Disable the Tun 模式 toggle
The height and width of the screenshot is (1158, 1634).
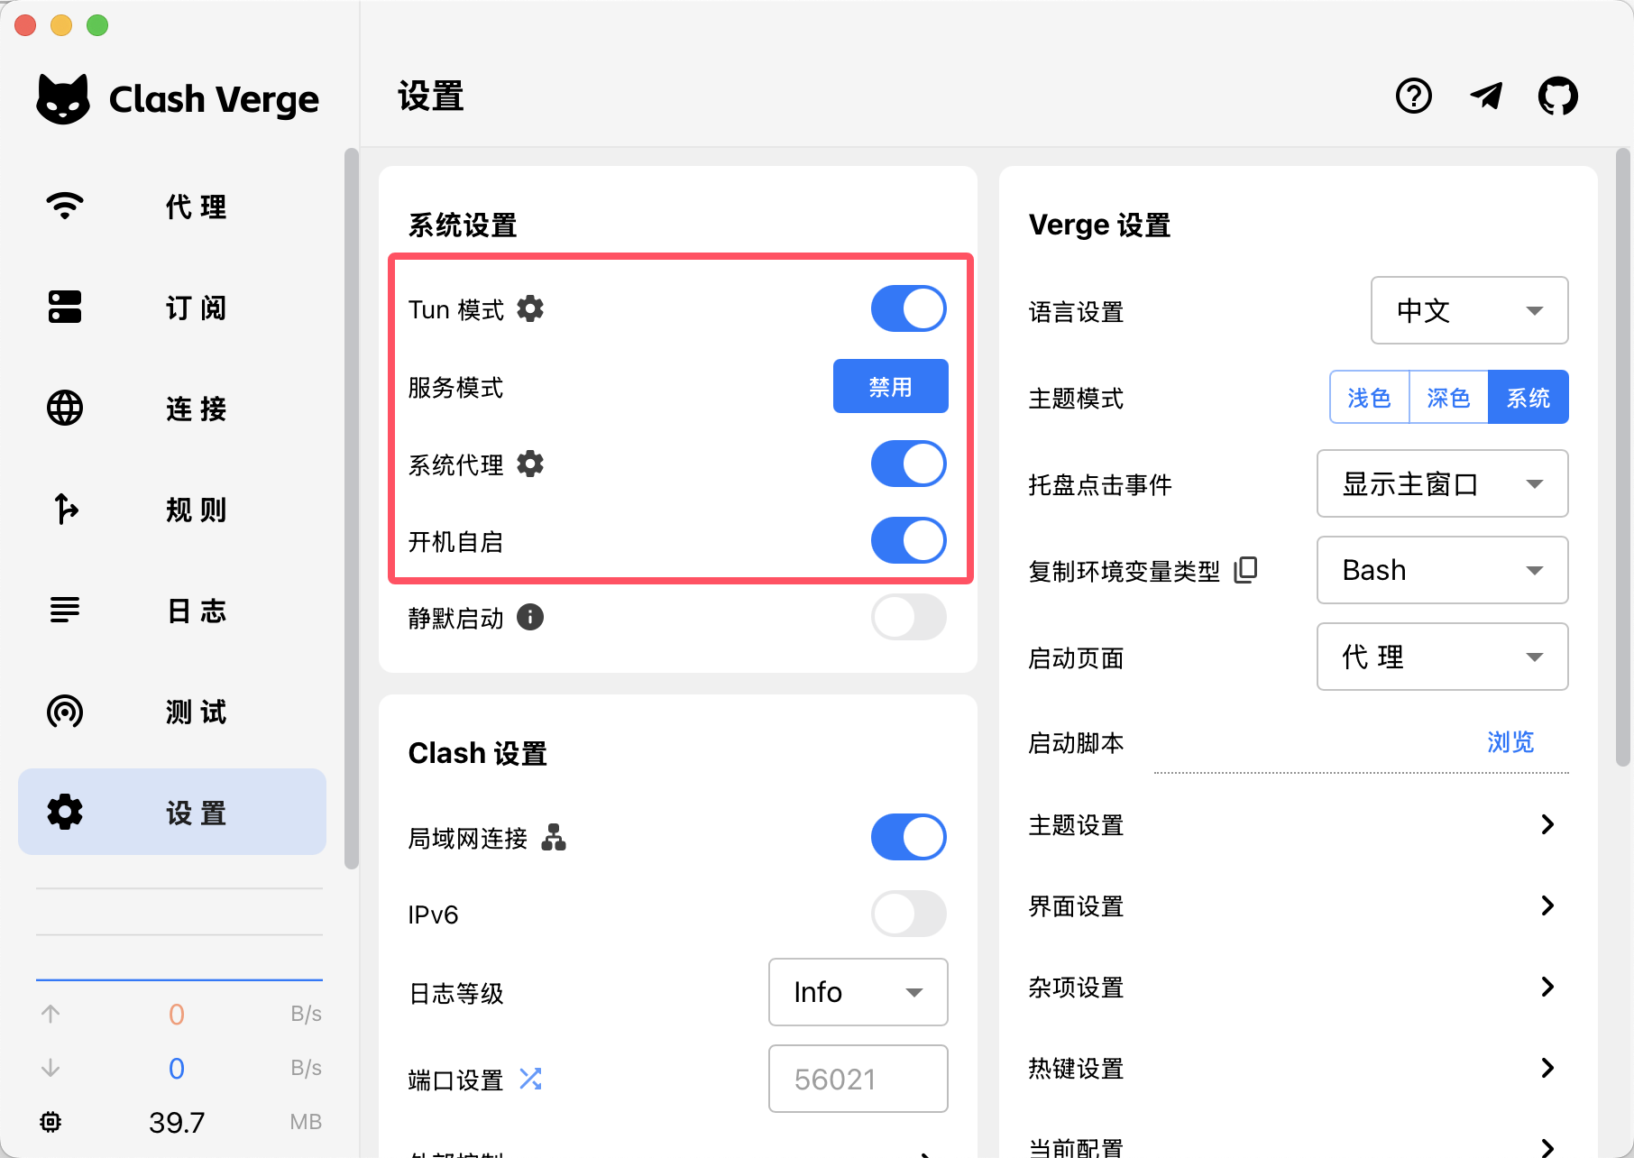click(907, 308)
